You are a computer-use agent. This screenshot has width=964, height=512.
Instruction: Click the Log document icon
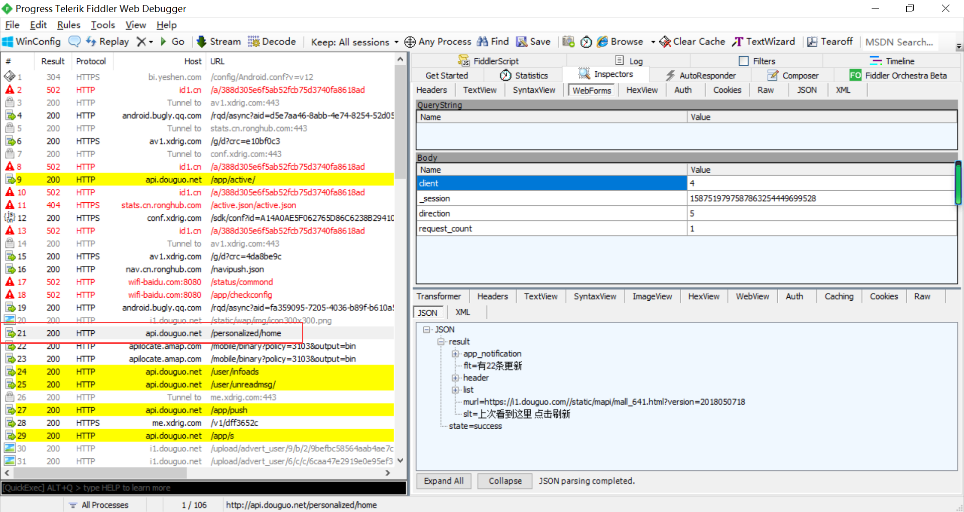[x=620, y=61]
